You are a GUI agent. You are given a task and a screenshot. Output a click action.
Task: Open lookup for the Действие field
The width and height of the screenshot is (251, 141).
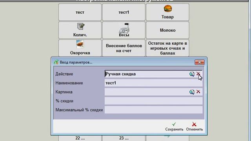pos(192,74)
